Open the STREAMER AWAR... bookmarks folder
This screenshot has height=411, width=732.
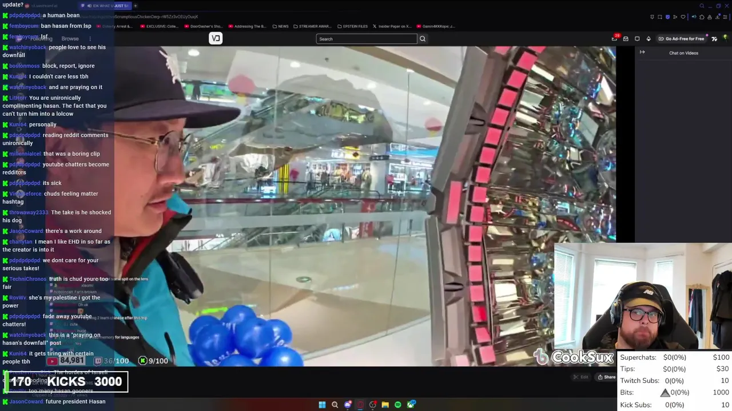pos(312,26)
